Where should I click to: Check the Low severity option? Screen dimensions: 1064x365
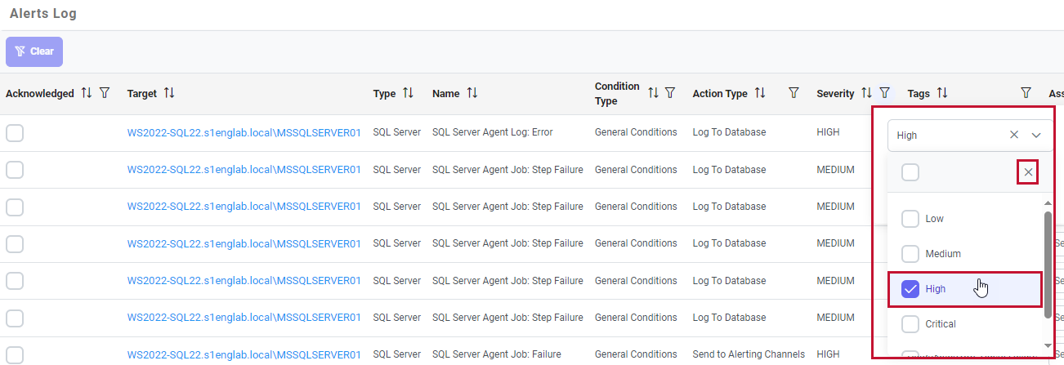tap(910, 219)
